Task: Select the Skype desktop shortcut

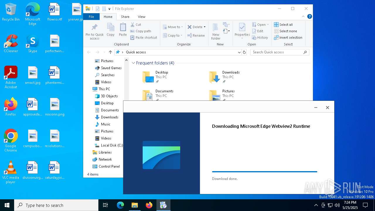Action: [x=33, y=44]
